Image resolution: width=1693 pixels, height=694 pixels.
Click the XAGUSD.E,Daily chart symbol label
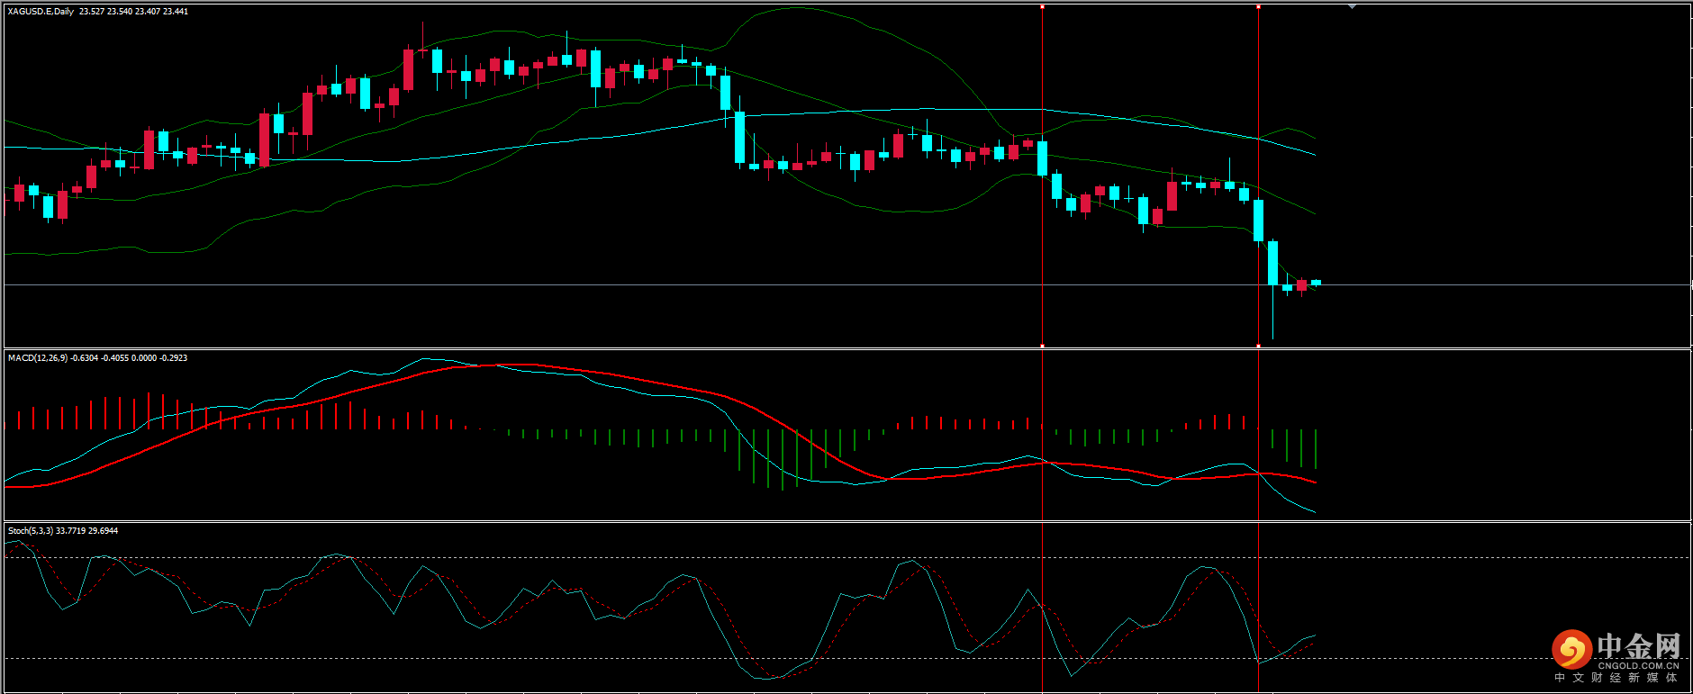pyautogui.click(x=41, y=12)
